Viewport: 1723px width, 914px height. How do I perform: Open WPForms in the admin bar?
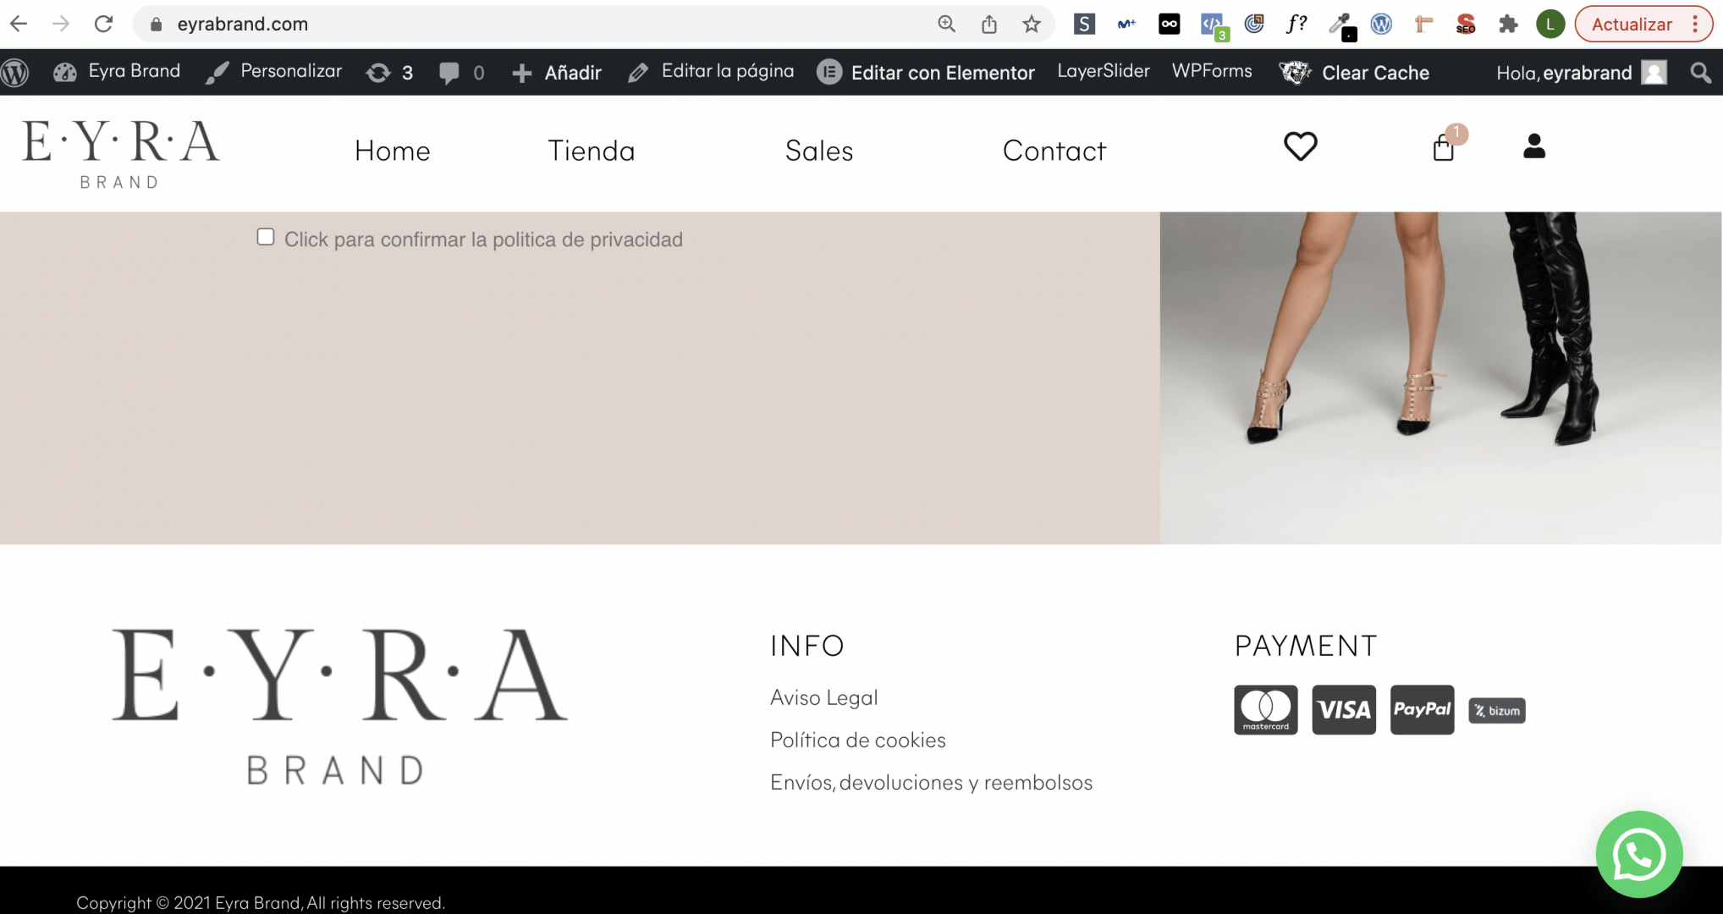pyautogui.click(x=1212, y=71)
